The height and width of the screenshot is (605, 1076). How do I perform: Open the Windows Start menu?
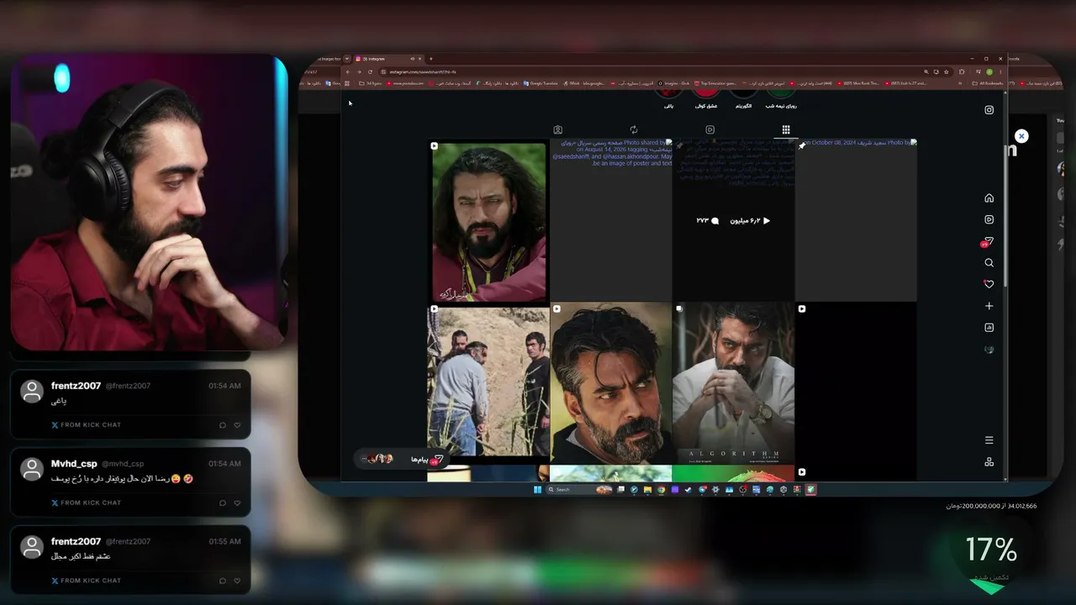pyautogui.click(x=538, y=490)
